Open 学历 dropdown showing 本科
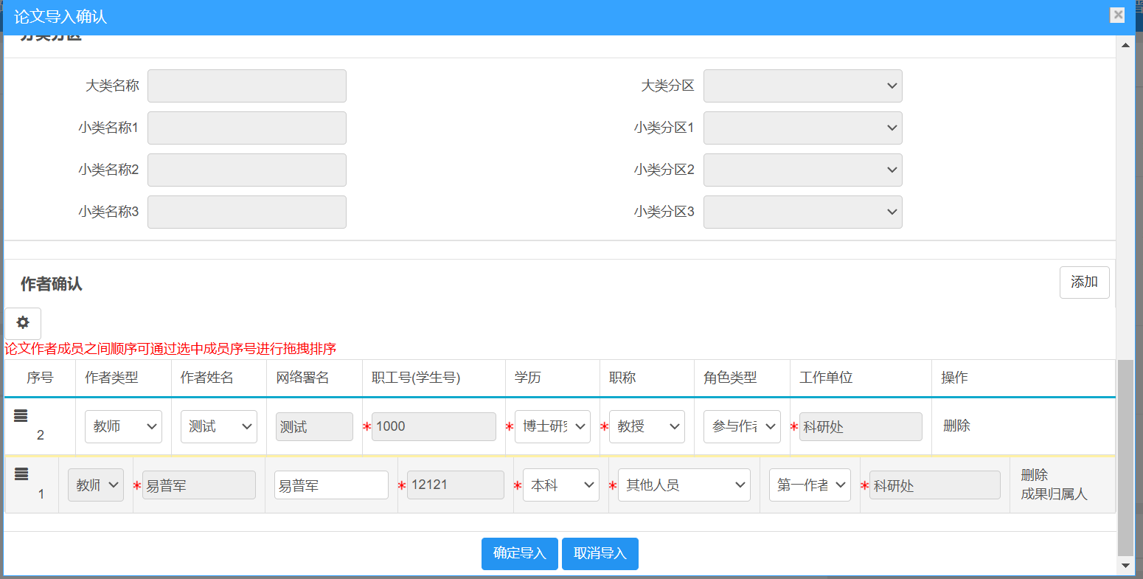Viewport: 1143px width, 579px height. (x=560, y=485)
